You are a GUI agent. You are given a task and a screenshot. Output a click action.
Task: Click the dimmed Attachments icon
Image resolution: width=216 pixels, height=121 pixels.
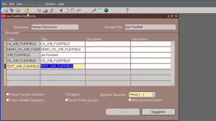point(118,10)
